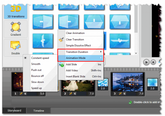Viewport: 165px width, 116px height.
Task: Select the Double transitions category
Action: pos(16,48)
